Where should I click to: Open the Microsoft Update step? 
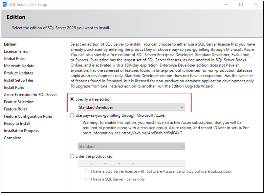19,66
